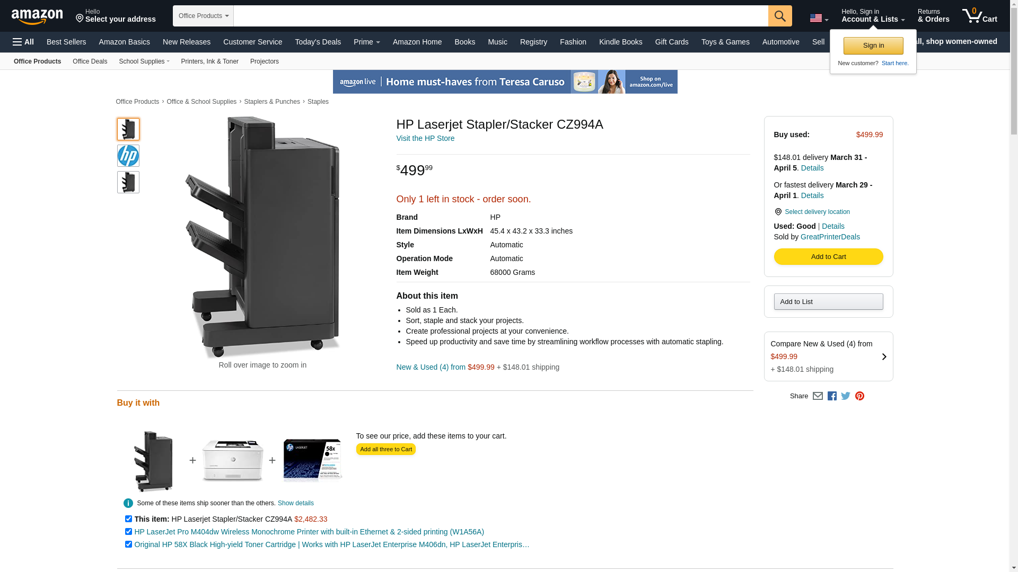1018x572 pixels.
Task: Share this product via email icon
Action: coord(818,396)
